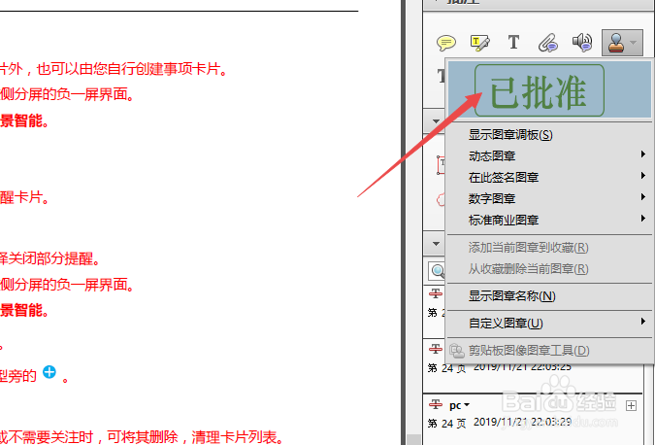Image resolution: width=655 pixels, height=445 pixels.
Task: Click the line 可将其删除，清理卡片列表。
Action: (x=195, y=437)
